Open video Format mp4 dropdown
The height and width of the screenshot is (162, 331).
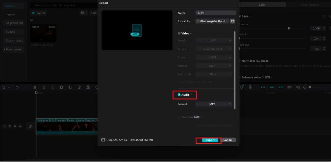click(214, 66)
